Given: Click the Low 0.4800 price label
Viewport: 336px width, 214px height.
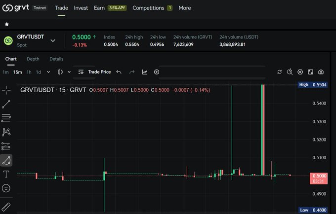Looking at the screenshot, I should pos(313,210).
